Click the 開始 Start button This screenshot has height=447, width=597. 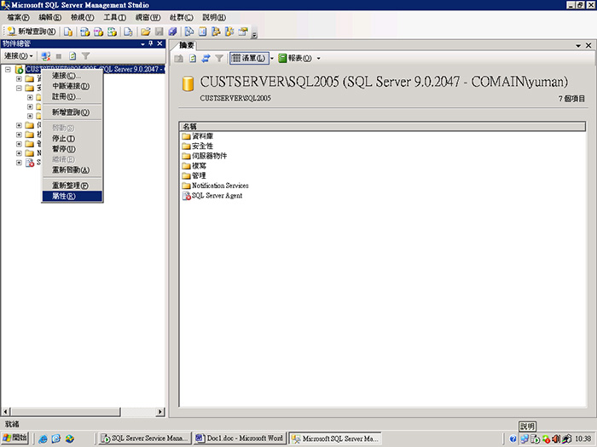14,438
